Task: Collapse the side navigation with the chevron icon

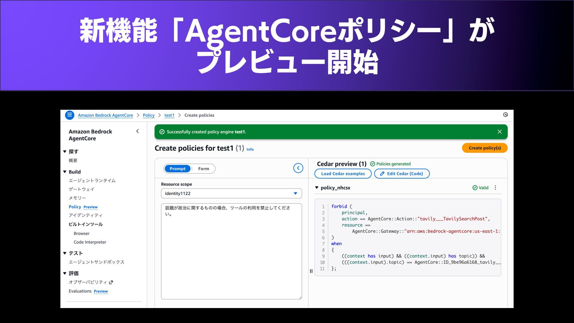Action: tap(138, 131)
